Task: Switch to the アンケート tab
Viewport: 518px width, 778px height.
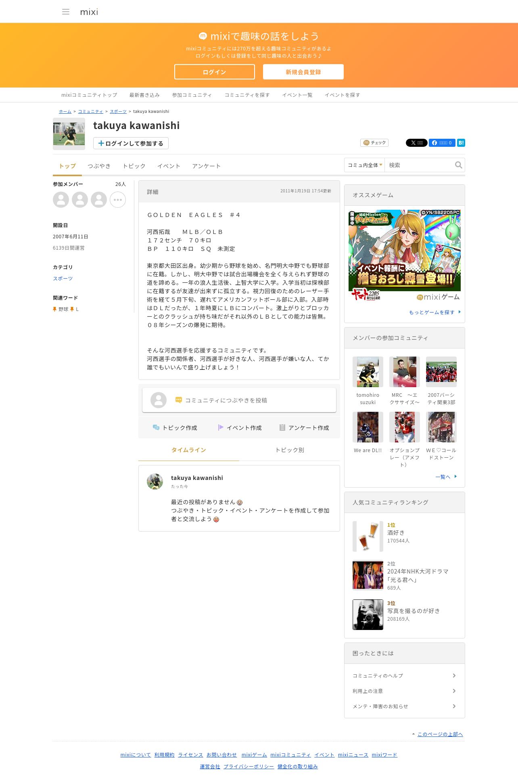Action: tap(206, 166)
